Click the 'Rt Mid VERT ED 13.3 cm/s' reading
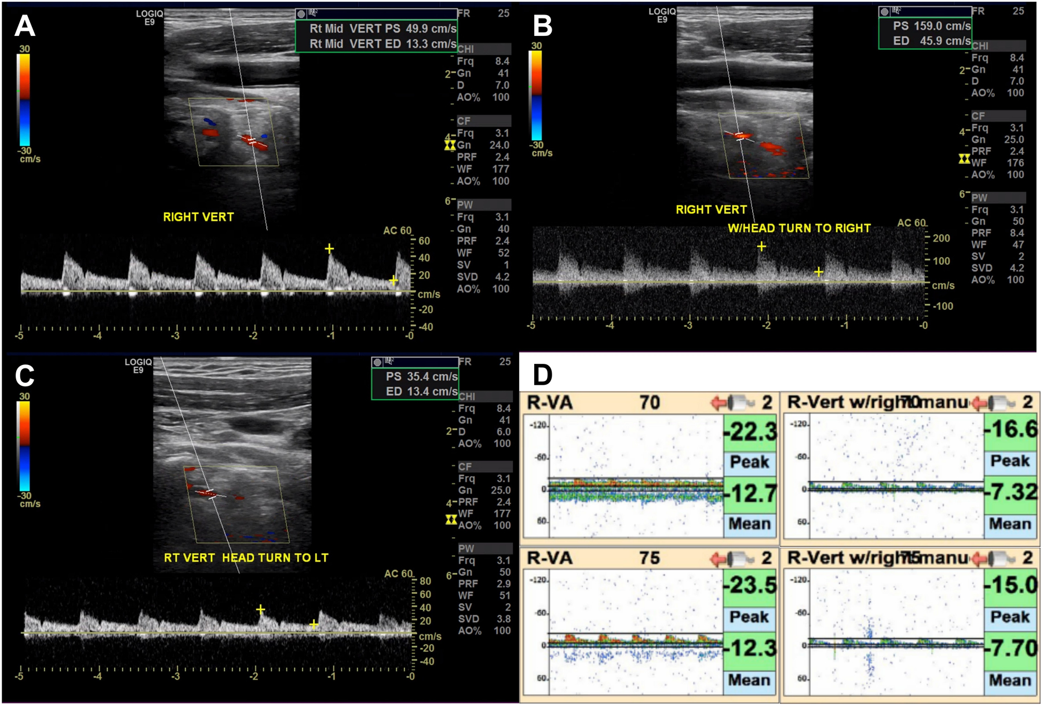The height and width of the screenshot is (705, 1043). click(x=383, y=43)
